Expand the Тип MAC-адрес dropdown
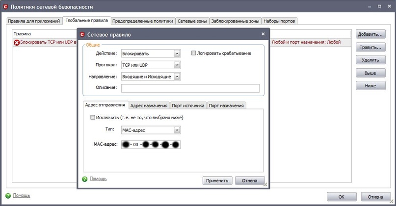The image size is (396, 206). [177, 130]
